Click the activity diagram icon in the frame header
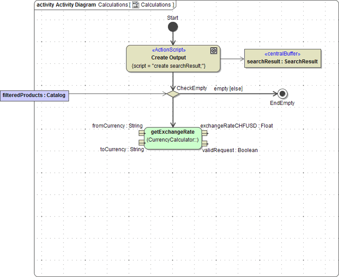339x277 pixels. click(x=135, y=5)
